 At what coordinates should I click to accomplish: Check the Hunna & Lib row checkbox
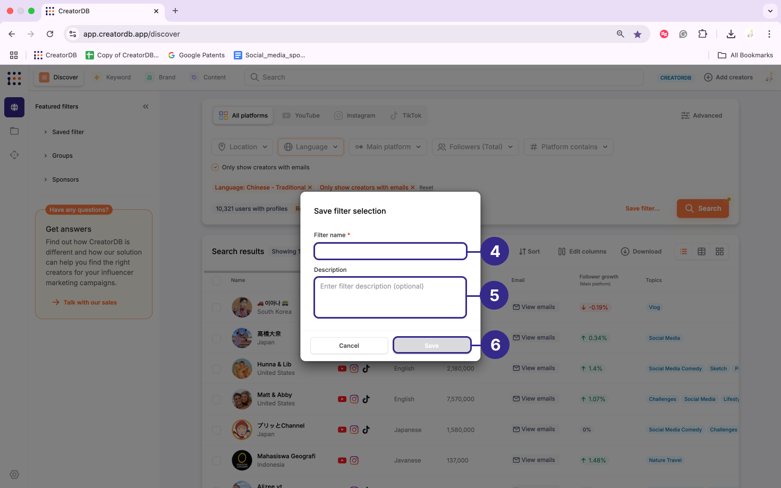(x=216, y=369)
